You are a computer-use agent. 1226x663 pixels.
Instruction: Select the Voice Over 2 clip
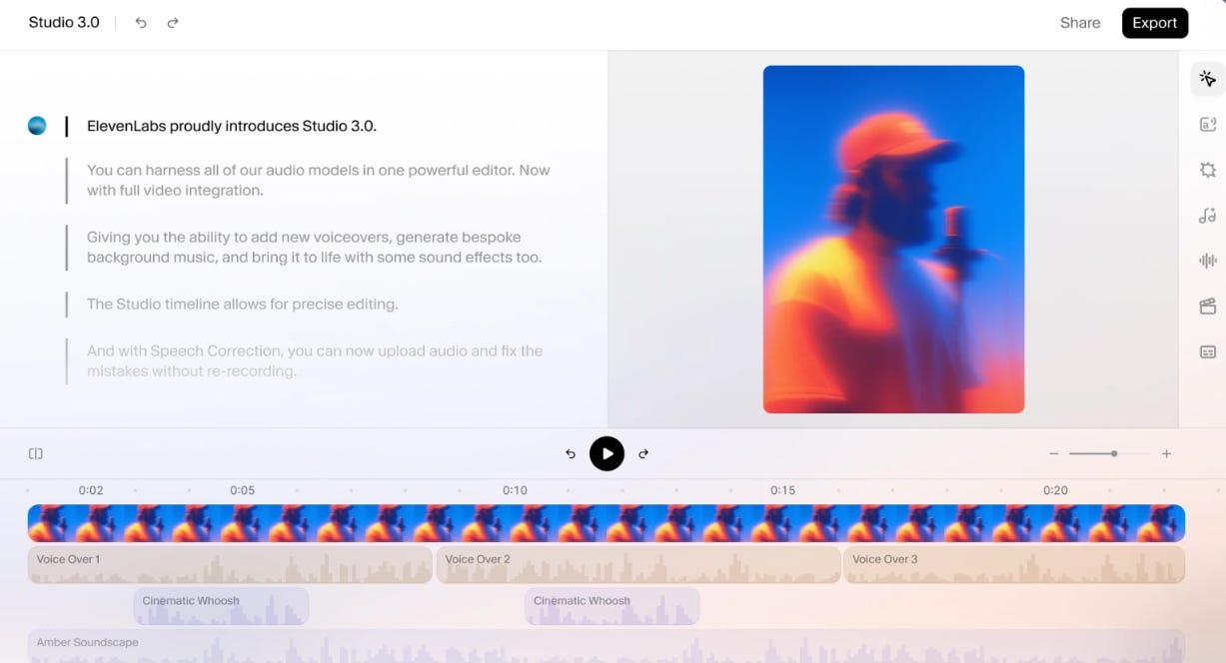point(638,564)
